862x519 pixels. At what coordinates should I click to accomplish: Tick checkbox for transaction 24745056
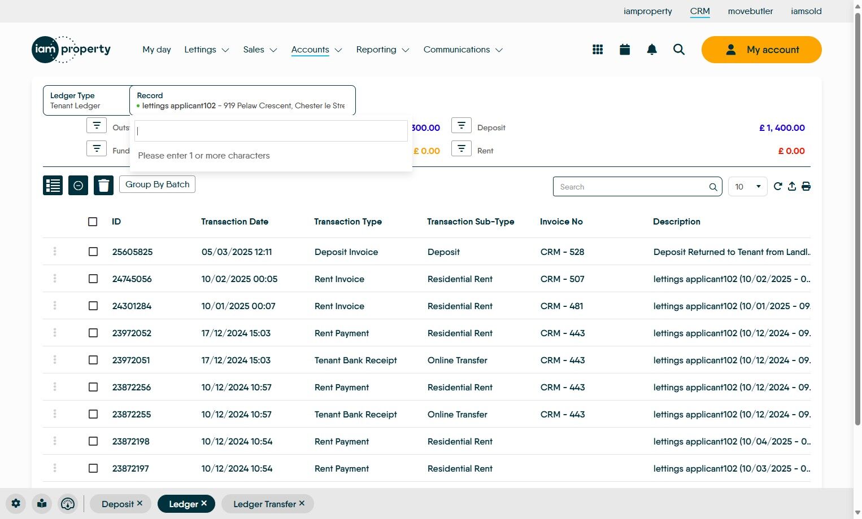click(x=93, y=279)
